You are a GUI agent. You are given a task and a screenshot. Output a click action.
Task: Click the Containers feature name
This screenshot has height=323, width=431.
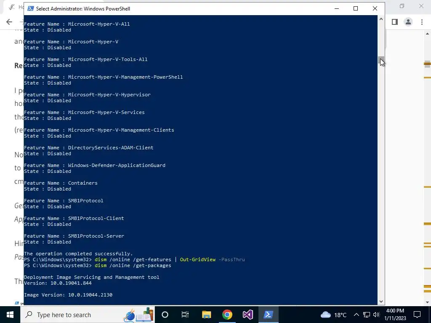point(83,183)
